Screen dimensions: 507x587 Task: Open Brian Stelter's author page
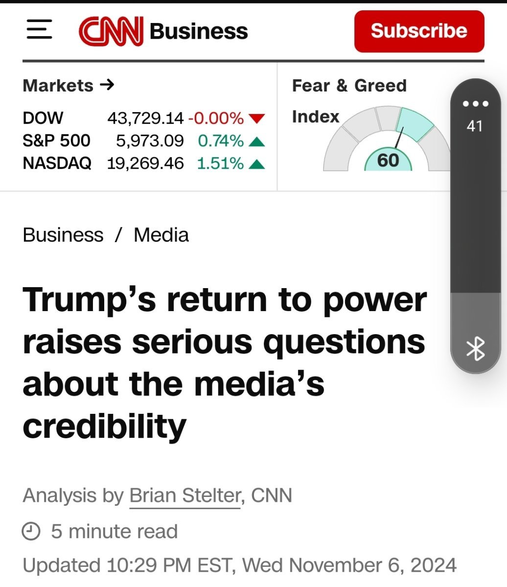click(184, 496)
